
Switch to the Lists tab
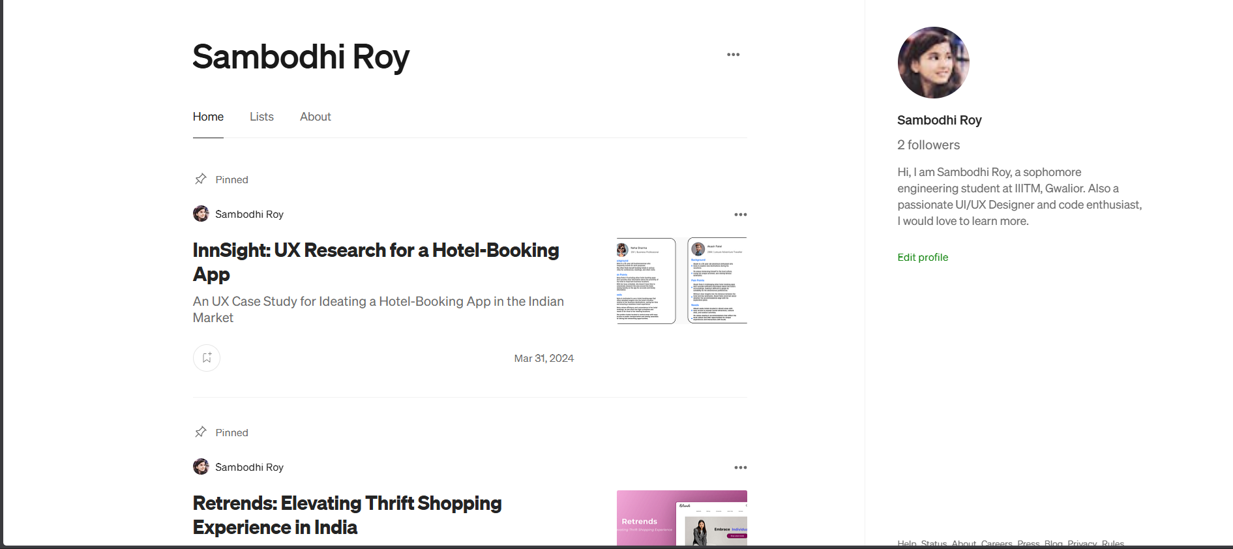coord(261,117)
